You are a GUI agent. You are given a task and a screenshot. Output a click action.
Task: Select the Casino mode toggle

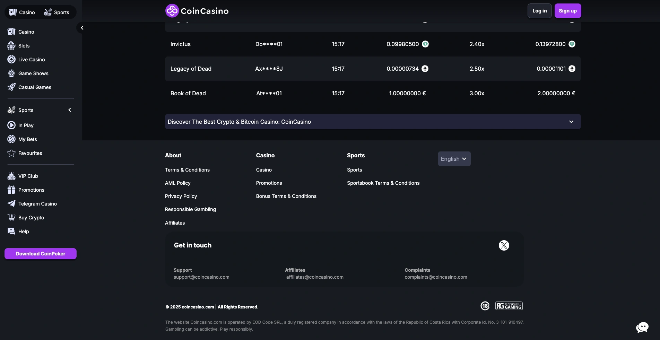click(21, 12)
